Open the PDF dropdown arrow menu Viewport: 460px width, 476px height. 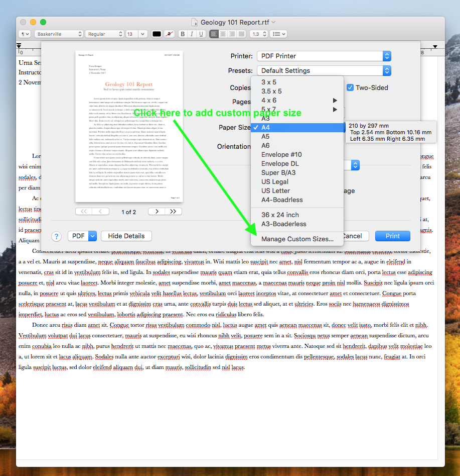point(93,236)
